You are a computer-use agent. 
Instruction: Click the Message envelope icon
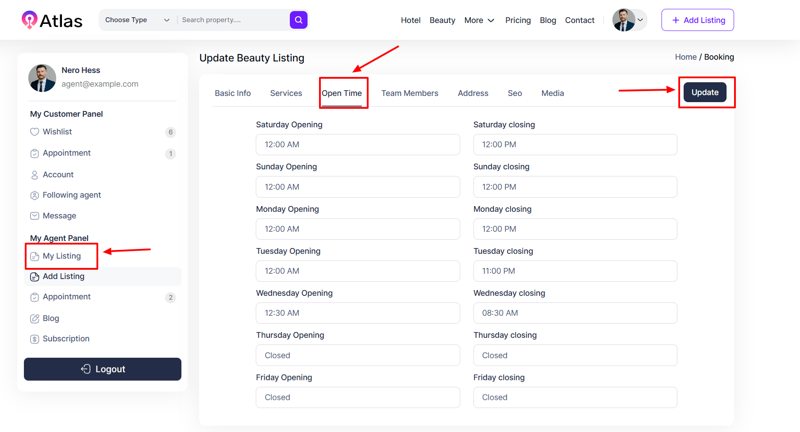[35, 216]
